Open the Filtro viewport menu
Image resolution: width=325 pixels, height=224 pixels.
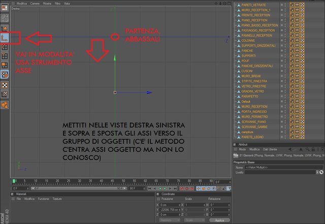pyautogui.click(x=57, y=4)
